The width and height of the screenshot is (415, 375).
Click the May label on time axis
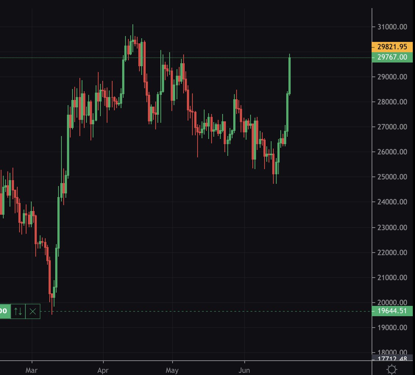point(172,370)
